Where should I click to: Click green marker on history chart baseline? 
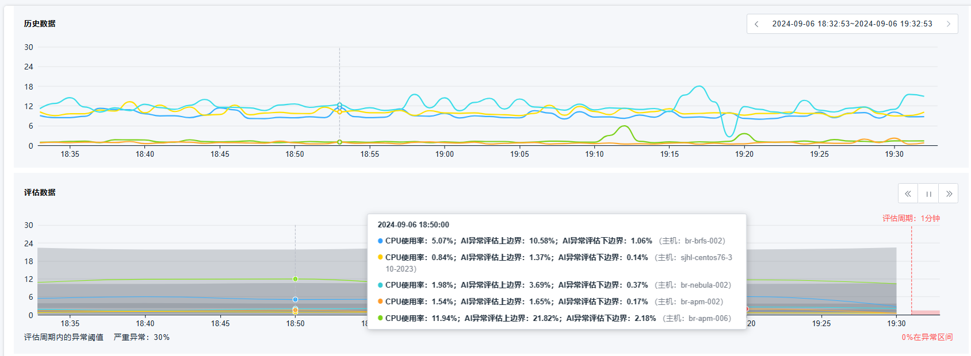(339, 142)
